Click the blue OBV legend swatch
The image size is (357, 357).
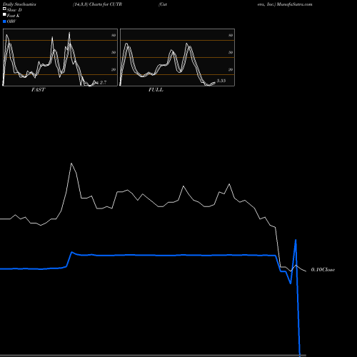(4, 21)
